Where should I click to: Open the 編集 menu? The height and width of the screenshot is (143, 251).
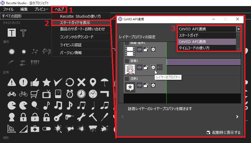(24, 9)
